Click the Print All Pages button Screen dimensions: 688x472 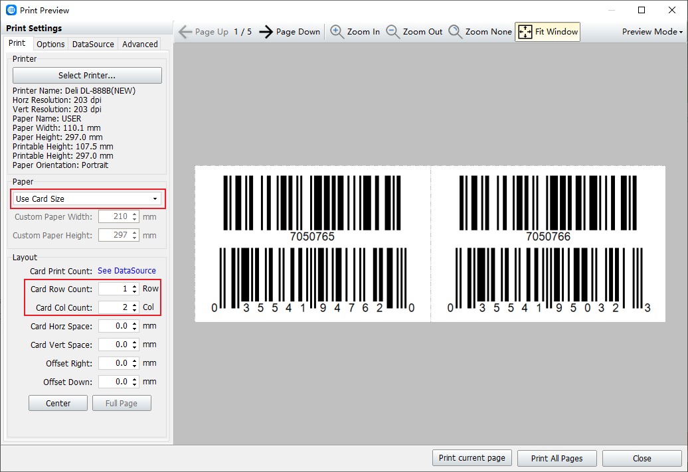(557, 459)
